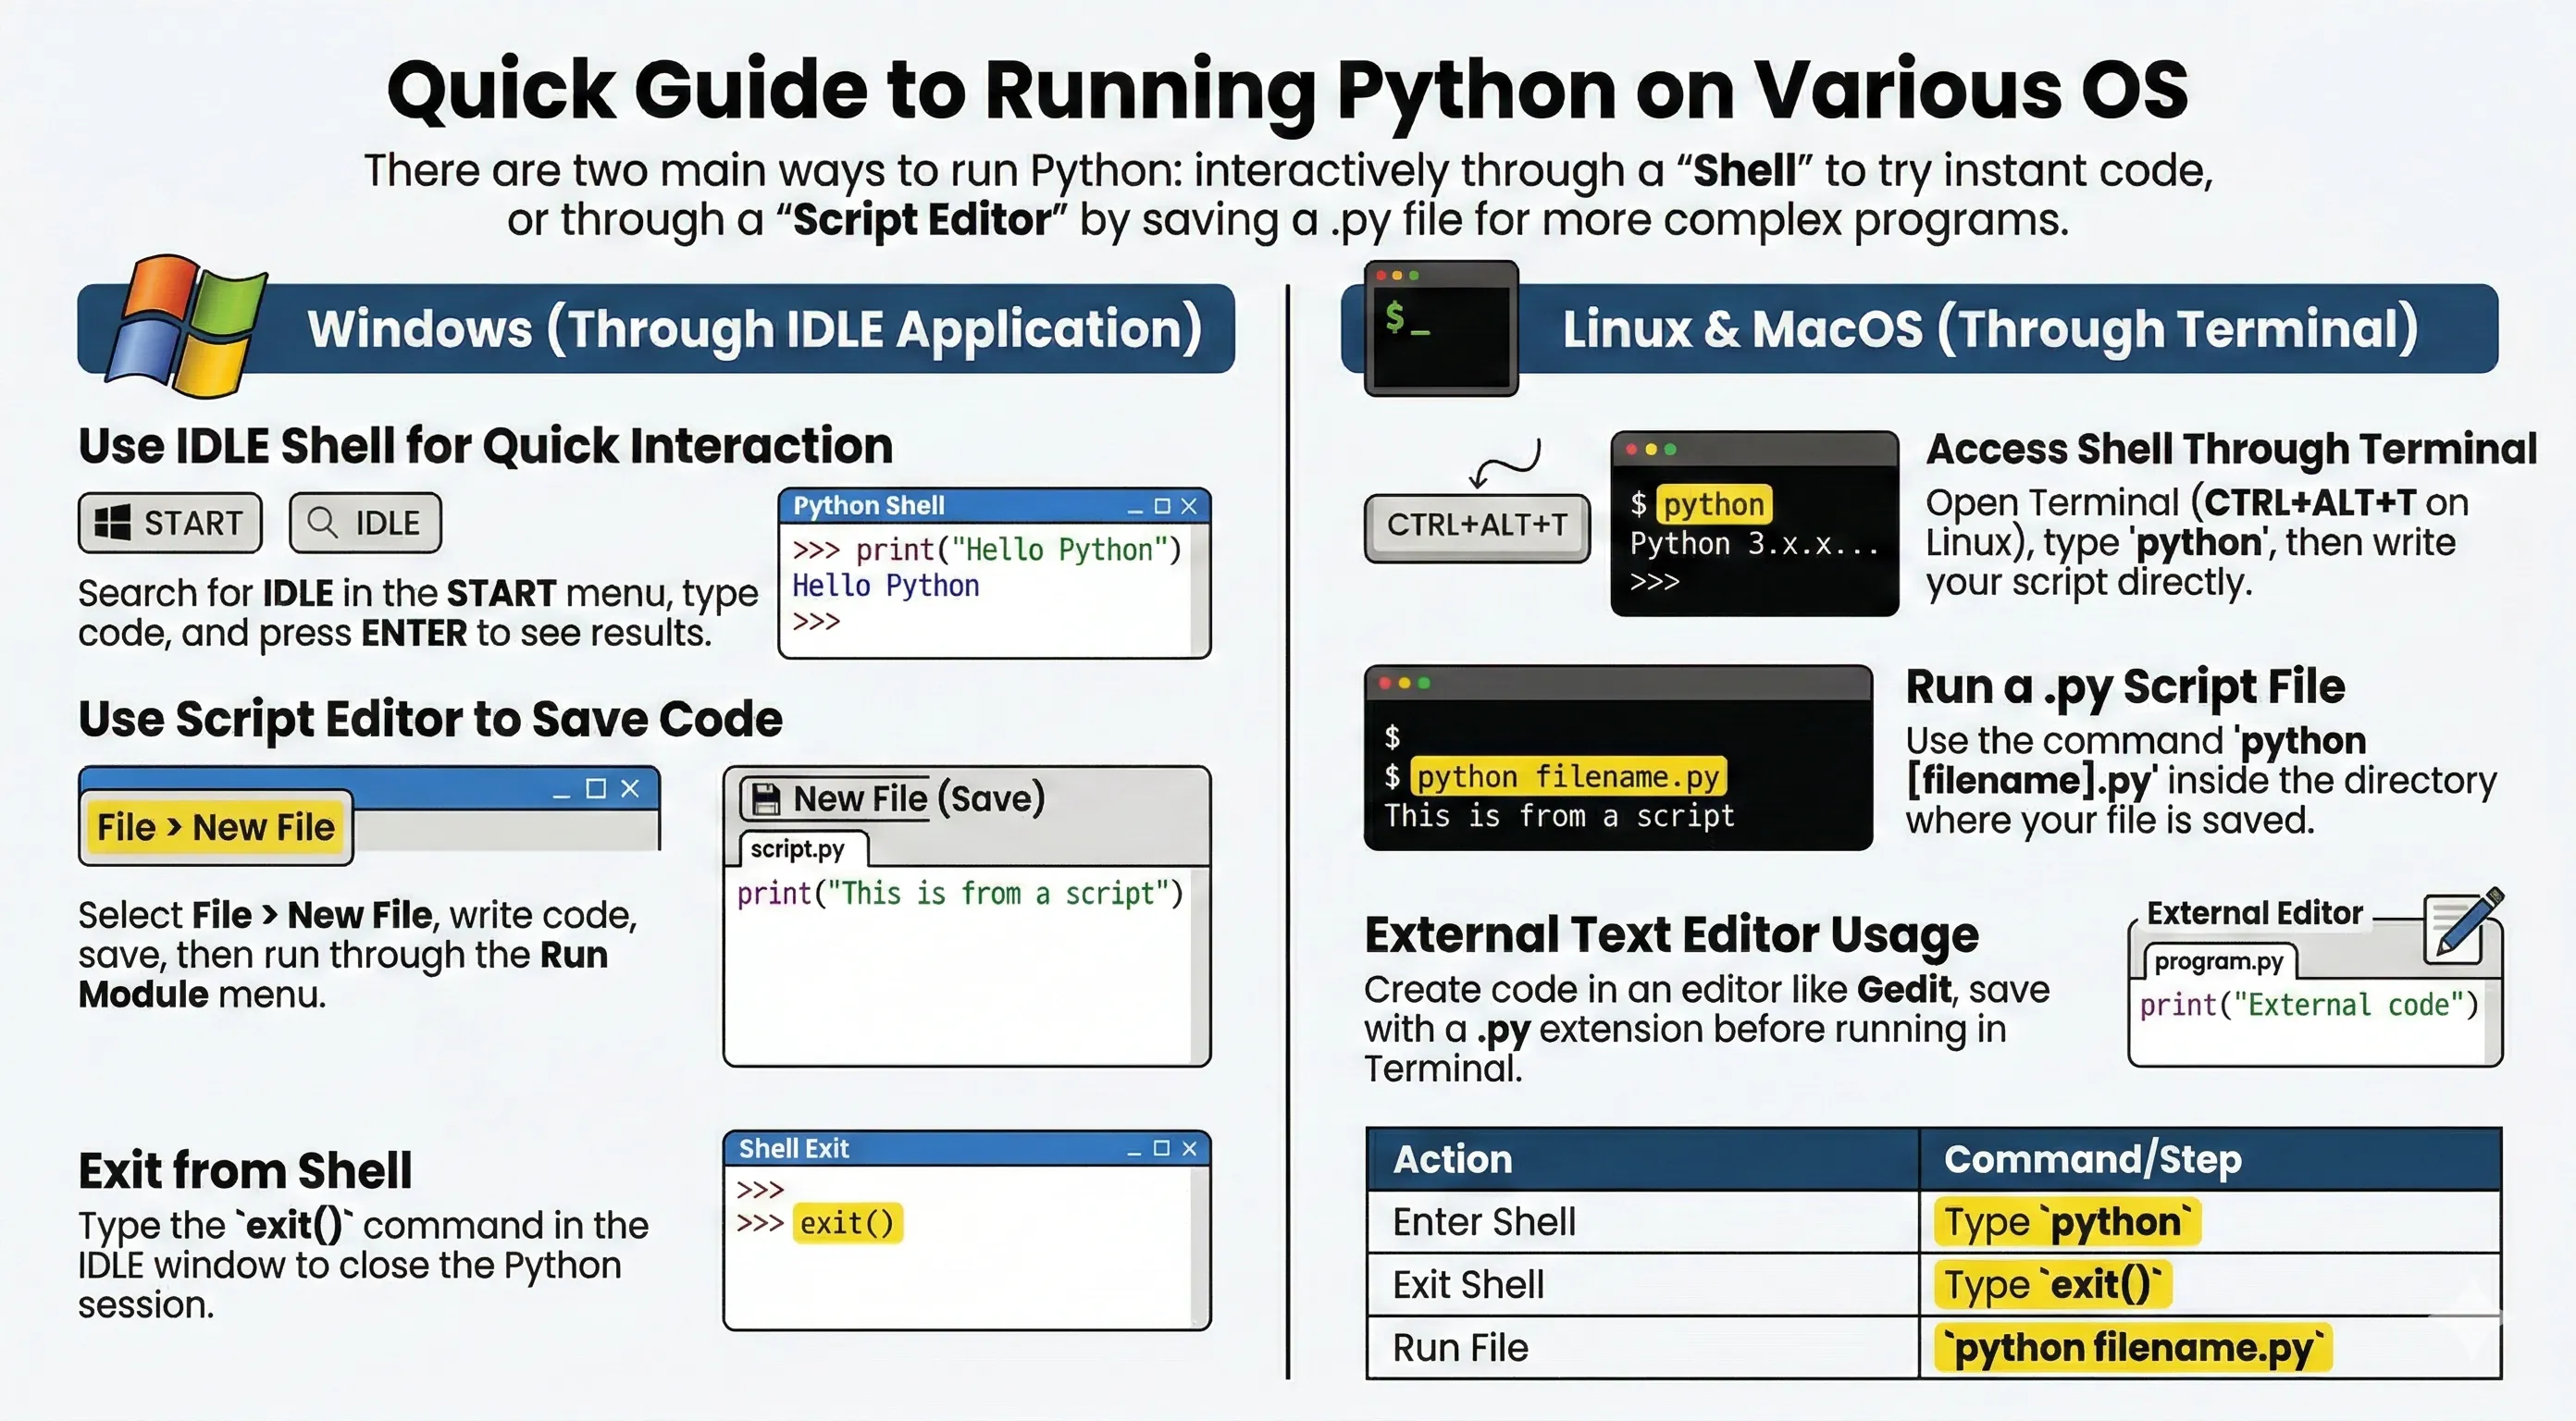Screen dimensions: 2576x1421
Task: Click the `python filename.py` table cell
Action: coord(2211,1348)
